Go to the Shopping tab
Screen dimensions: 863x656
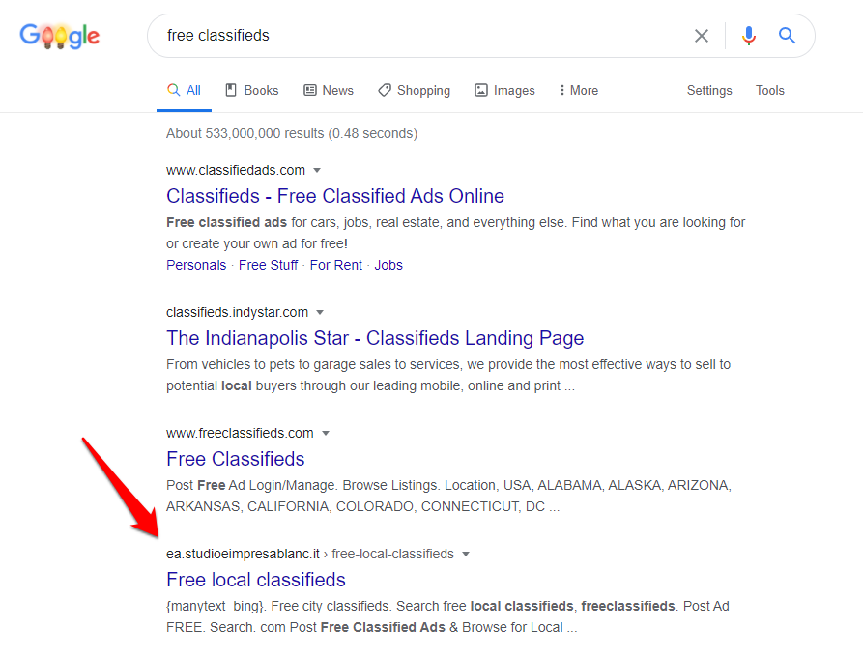point(414,90)
